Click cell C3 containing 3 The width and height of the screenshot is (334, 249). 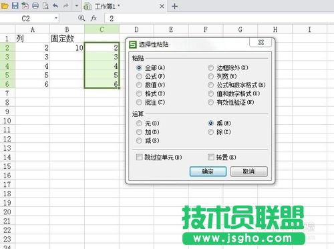(x=102, y=57)
